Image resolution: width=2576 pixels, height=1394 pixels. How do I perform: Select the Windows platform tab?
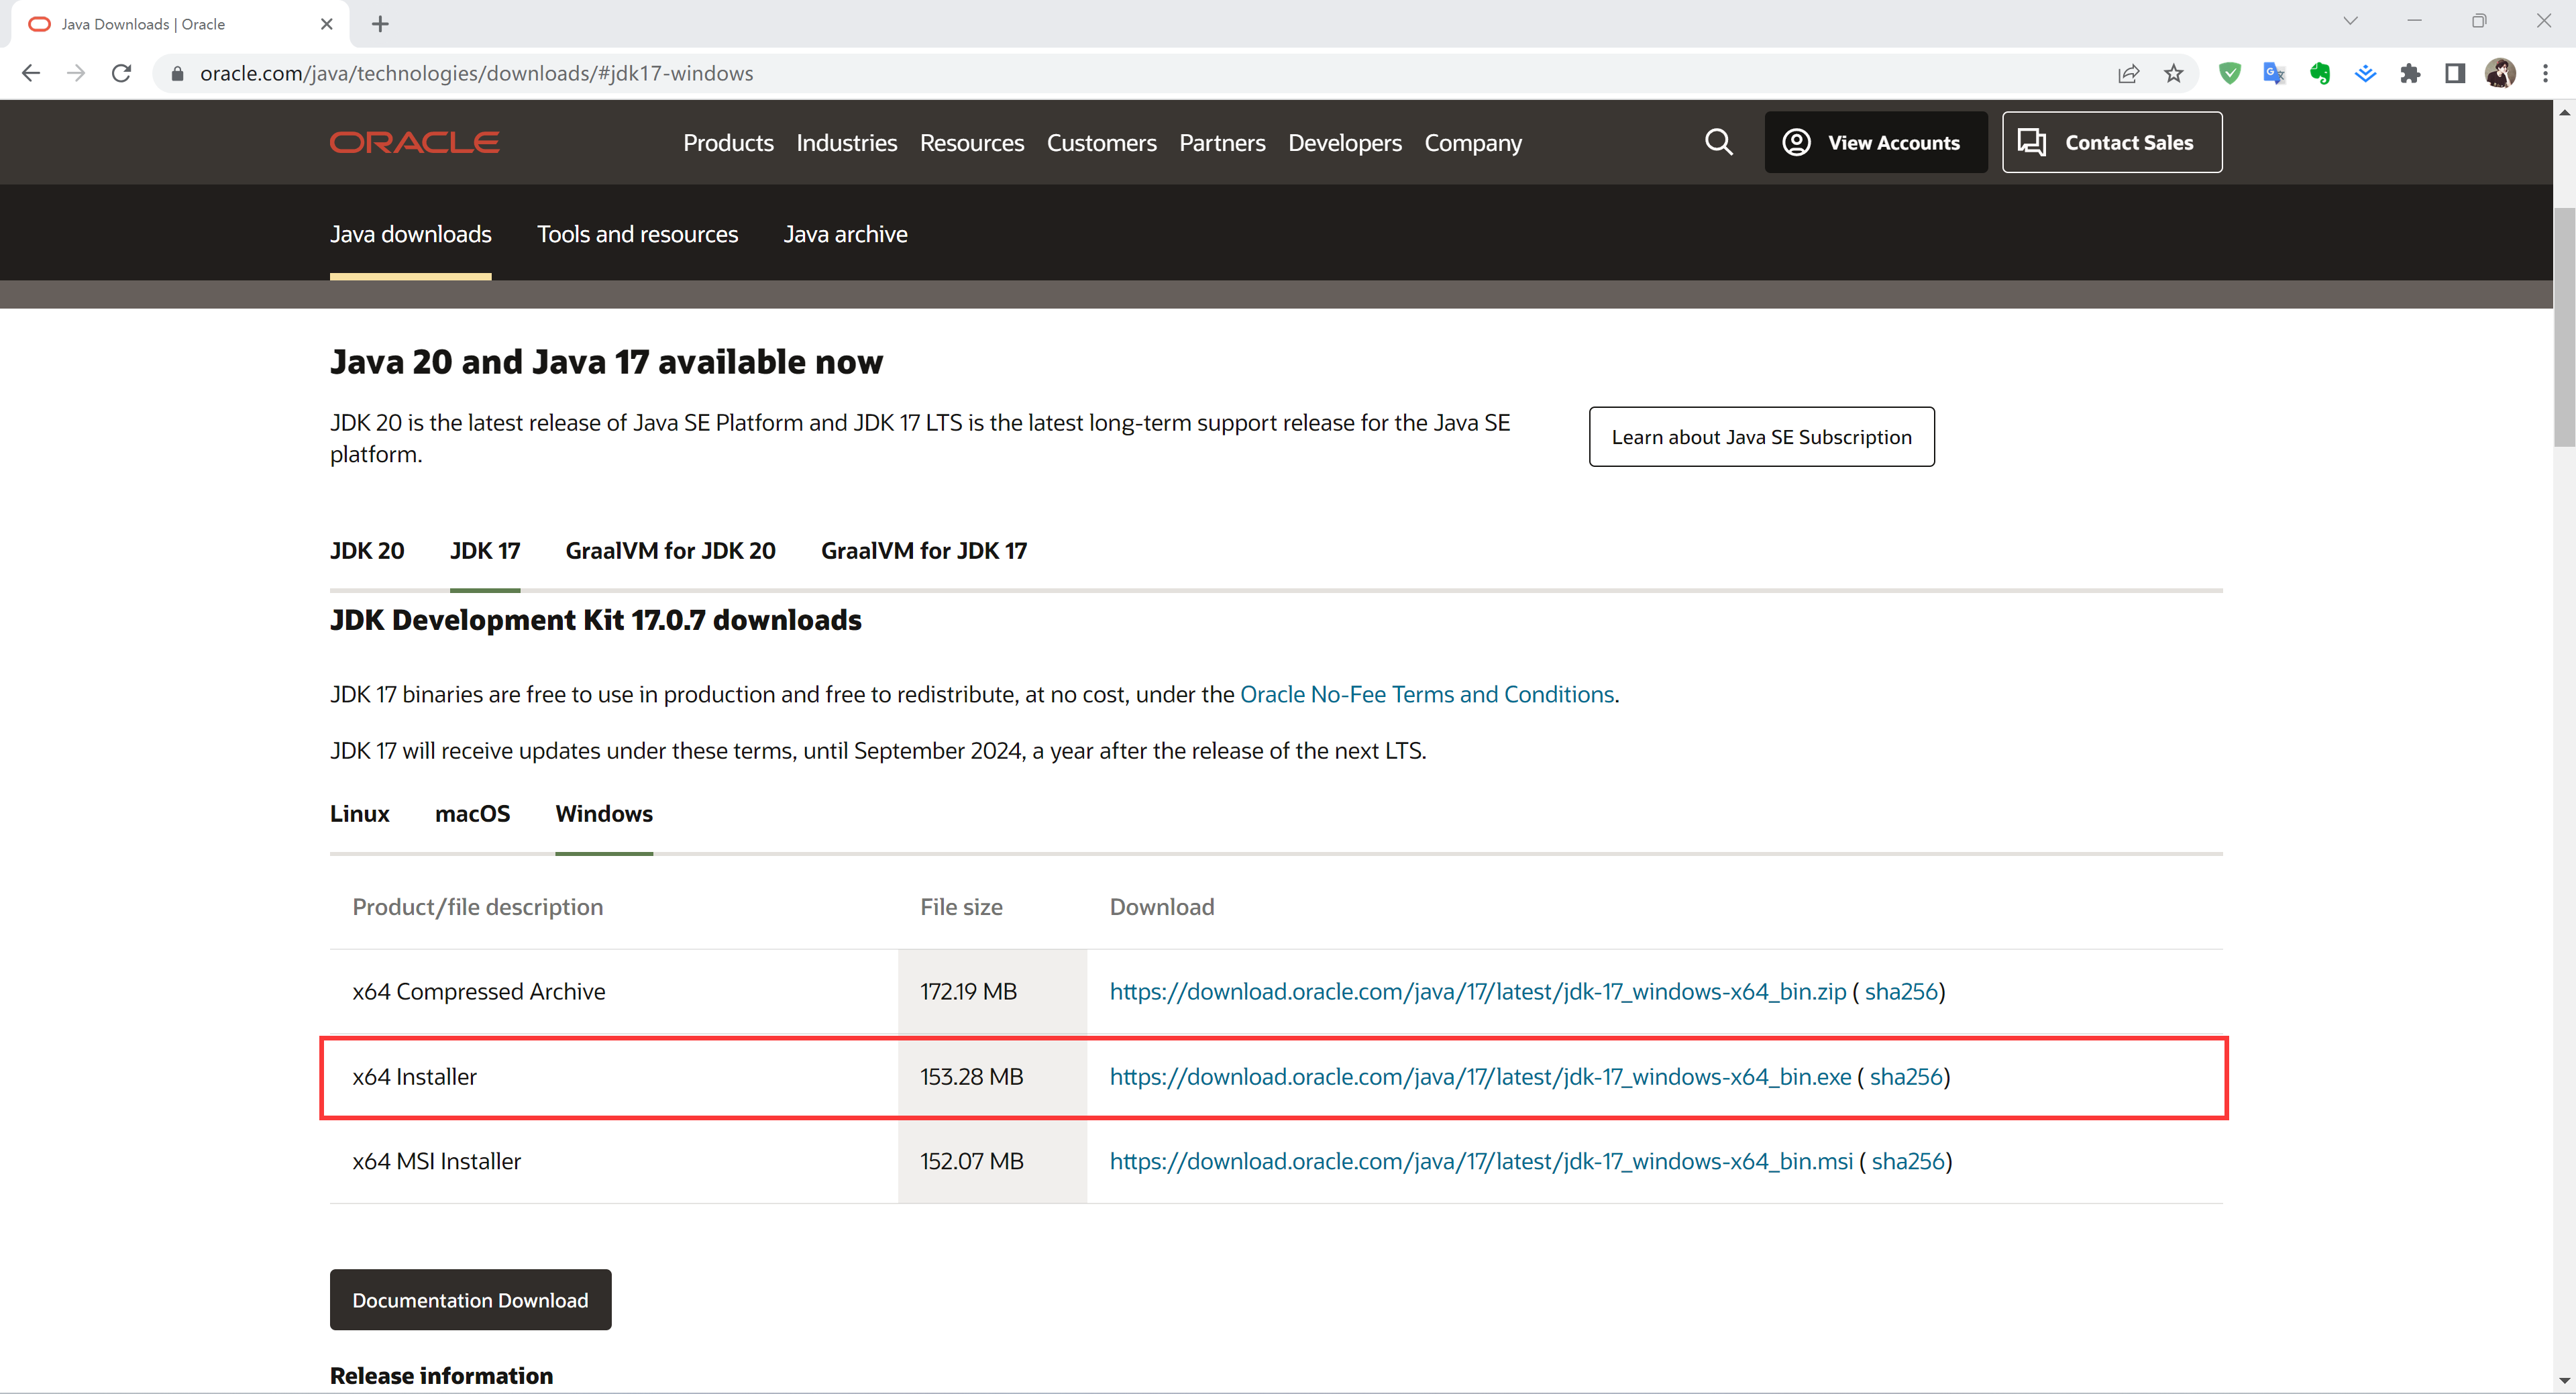tap(604, 814)
